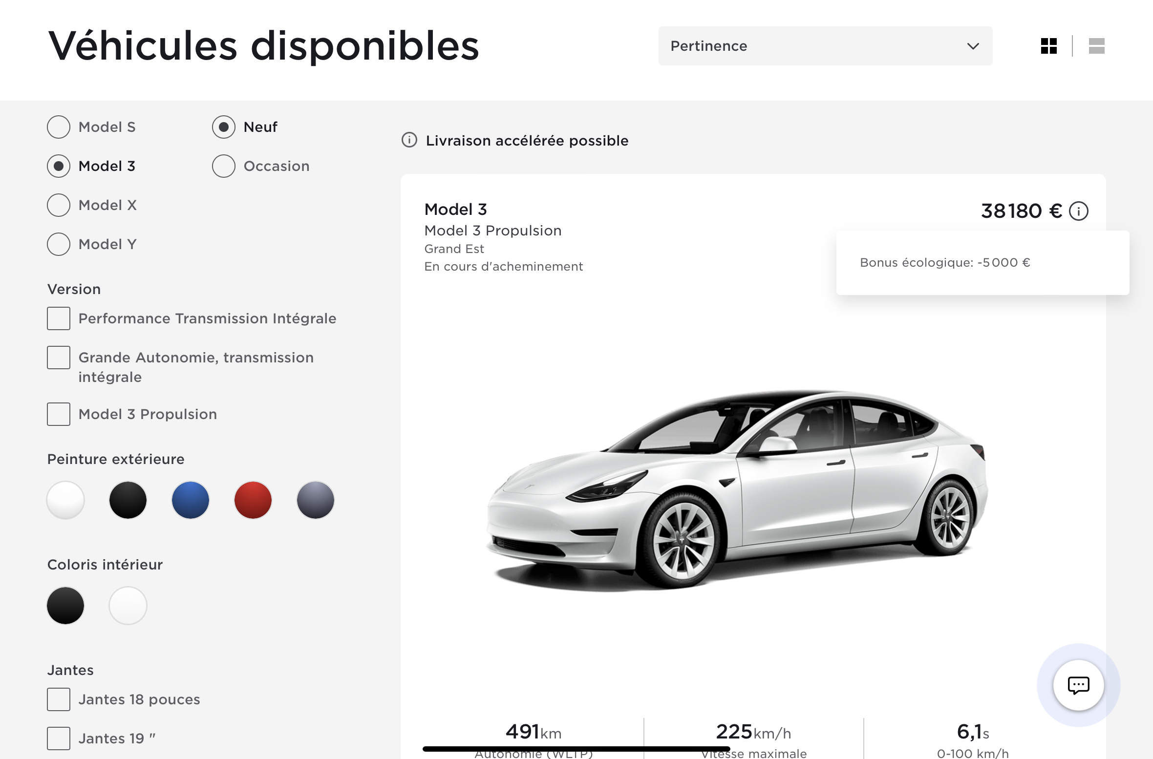Enable the Jantes 18 pouces filter
The height and width of the screenshot is (759, 1153).
[x=59, y=699]
